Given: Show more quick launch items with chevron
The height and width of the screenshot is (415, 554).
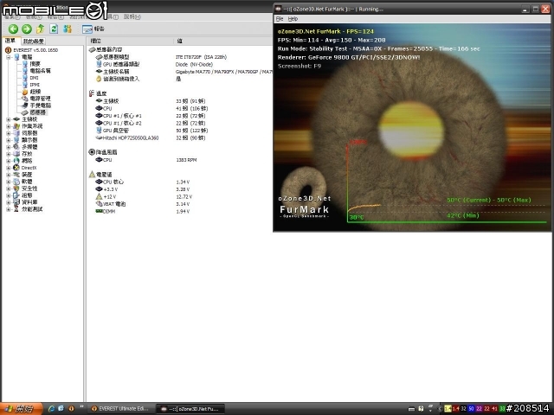Looking at the screenshot, I should point(81,407).
